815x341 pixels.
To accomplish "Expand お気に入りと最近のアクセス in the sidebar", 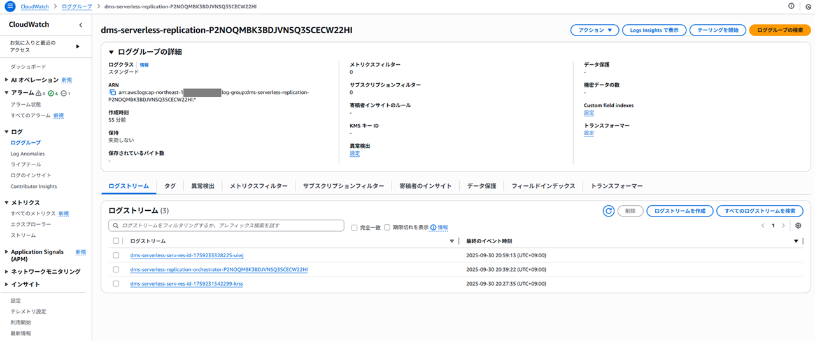I will tap(78, 46).
